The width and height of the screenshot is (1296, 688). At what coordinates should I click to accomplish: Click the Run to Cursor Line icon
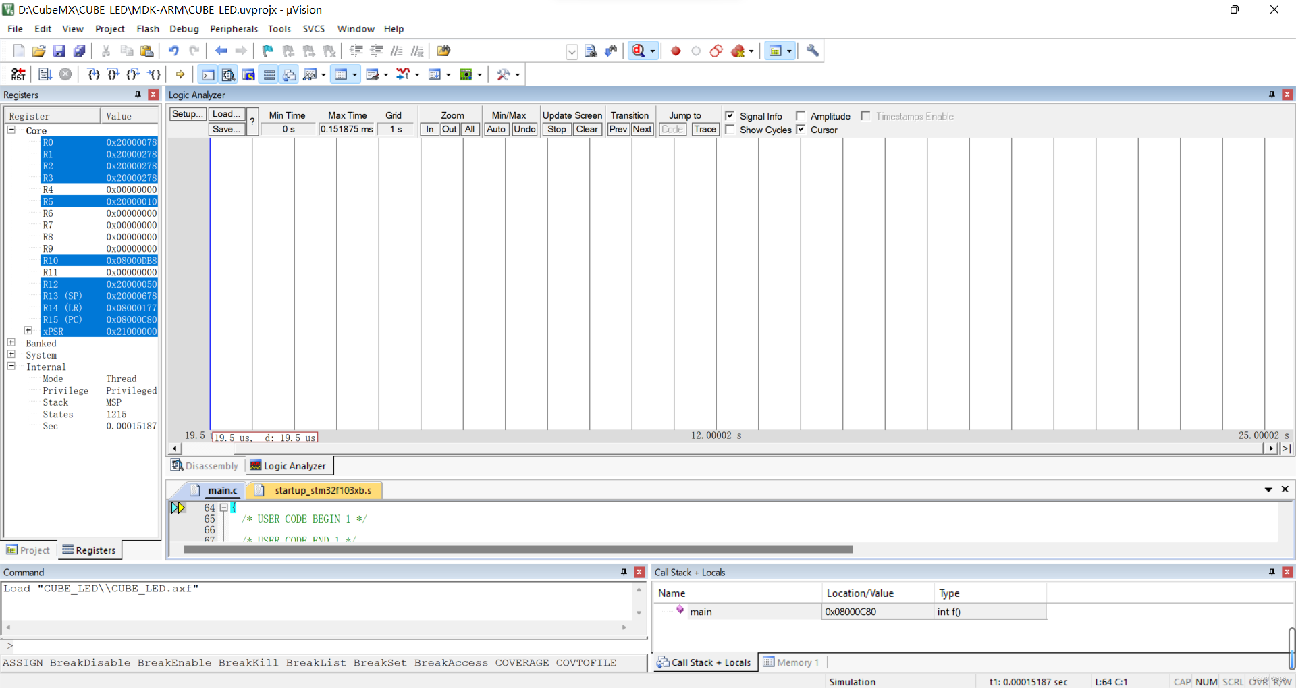pyautogui.click(x=155, y=74)
